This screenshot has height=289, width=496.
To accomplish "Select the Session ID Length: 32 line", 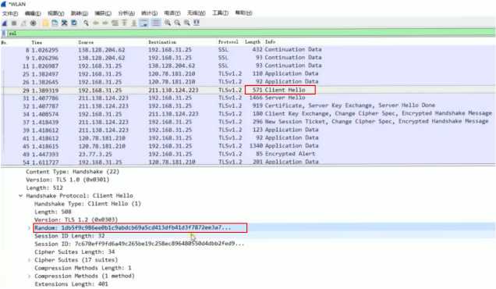I will [x=69, y=236].
